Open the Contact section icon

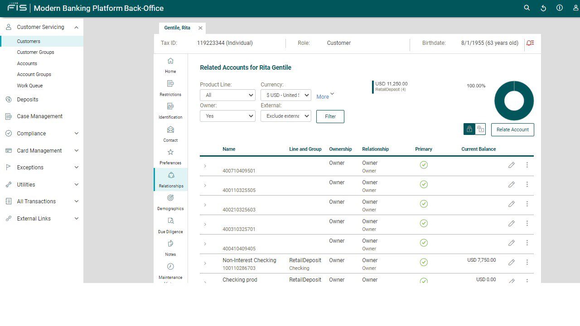170,129
